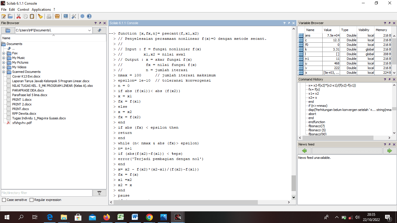
Task: Undock the Scilab Console panel
Action: pyautogui.click(x=289, y=23)
